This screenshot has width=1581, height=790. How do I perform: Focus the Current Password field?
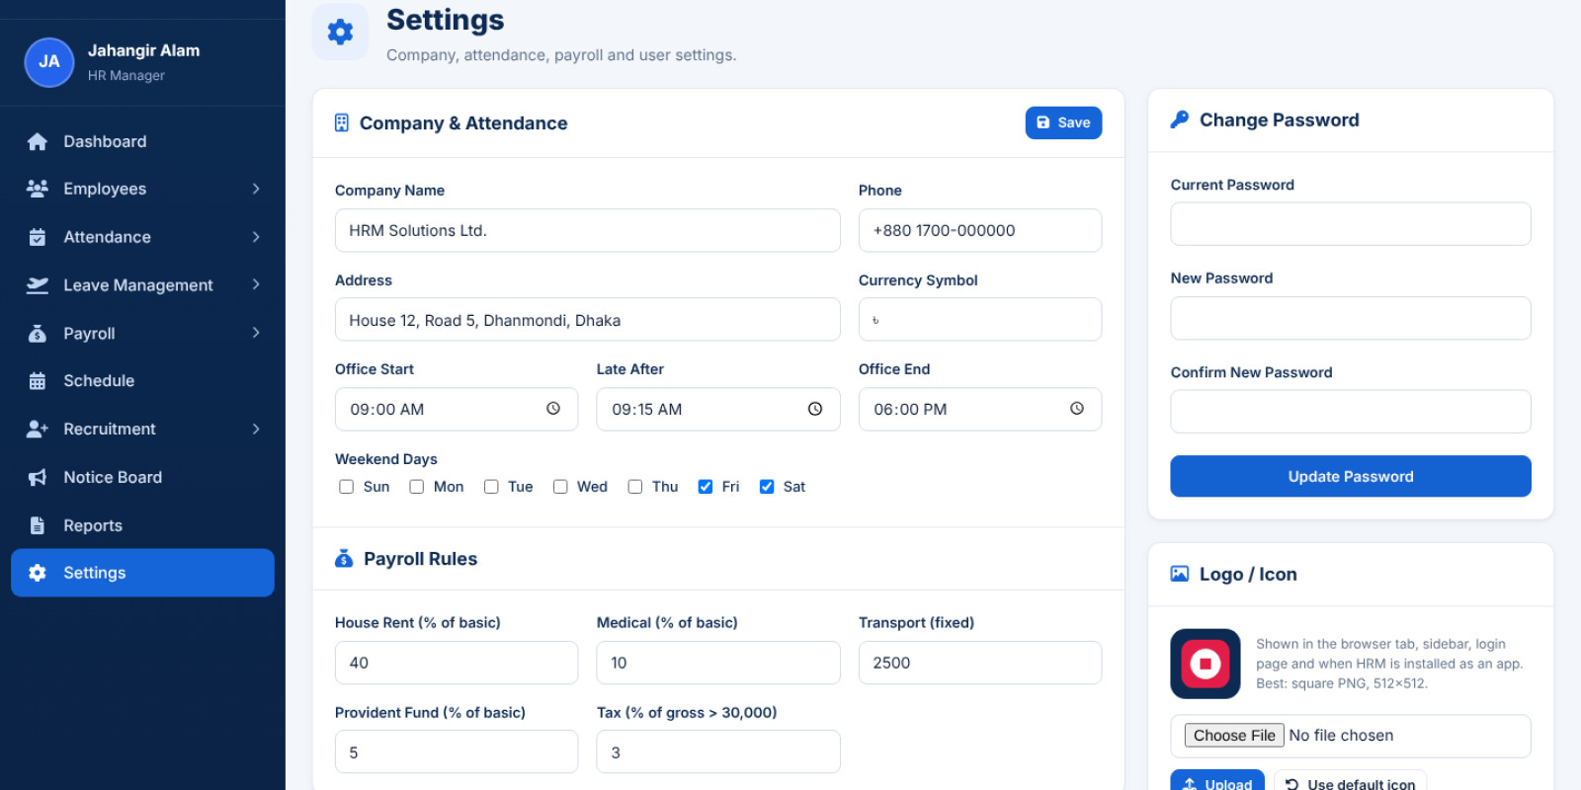click(x=1351, y=224)
